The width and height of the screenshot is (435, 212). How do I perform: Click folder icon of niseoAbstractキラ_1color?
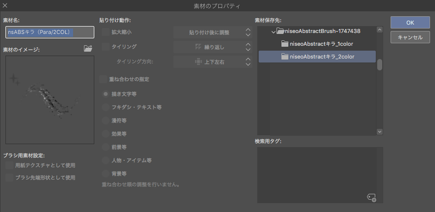[284, 44]
